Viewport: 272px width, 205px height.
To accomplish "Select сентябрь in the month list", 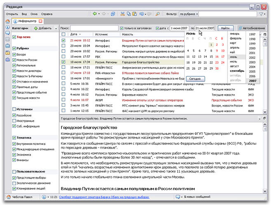I will (236, 71).
